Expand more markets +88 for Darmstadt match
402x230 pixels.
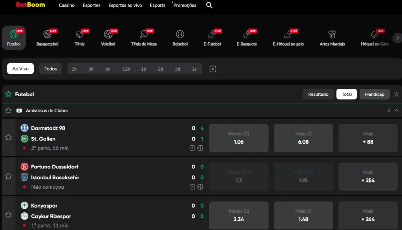click(x=368, y=138)
